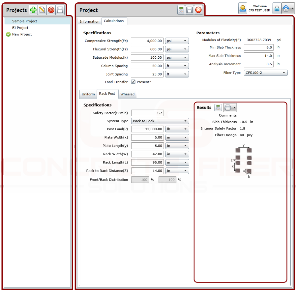Print the results using the printer icon
The image size is (296, 292).
[228, 107]
